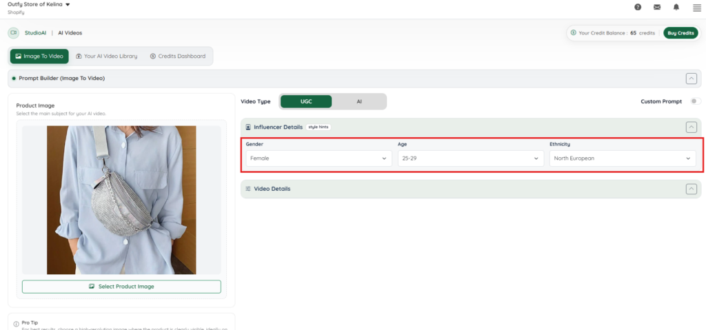Switch to Your AI Video Library tab

coord(106,56)
